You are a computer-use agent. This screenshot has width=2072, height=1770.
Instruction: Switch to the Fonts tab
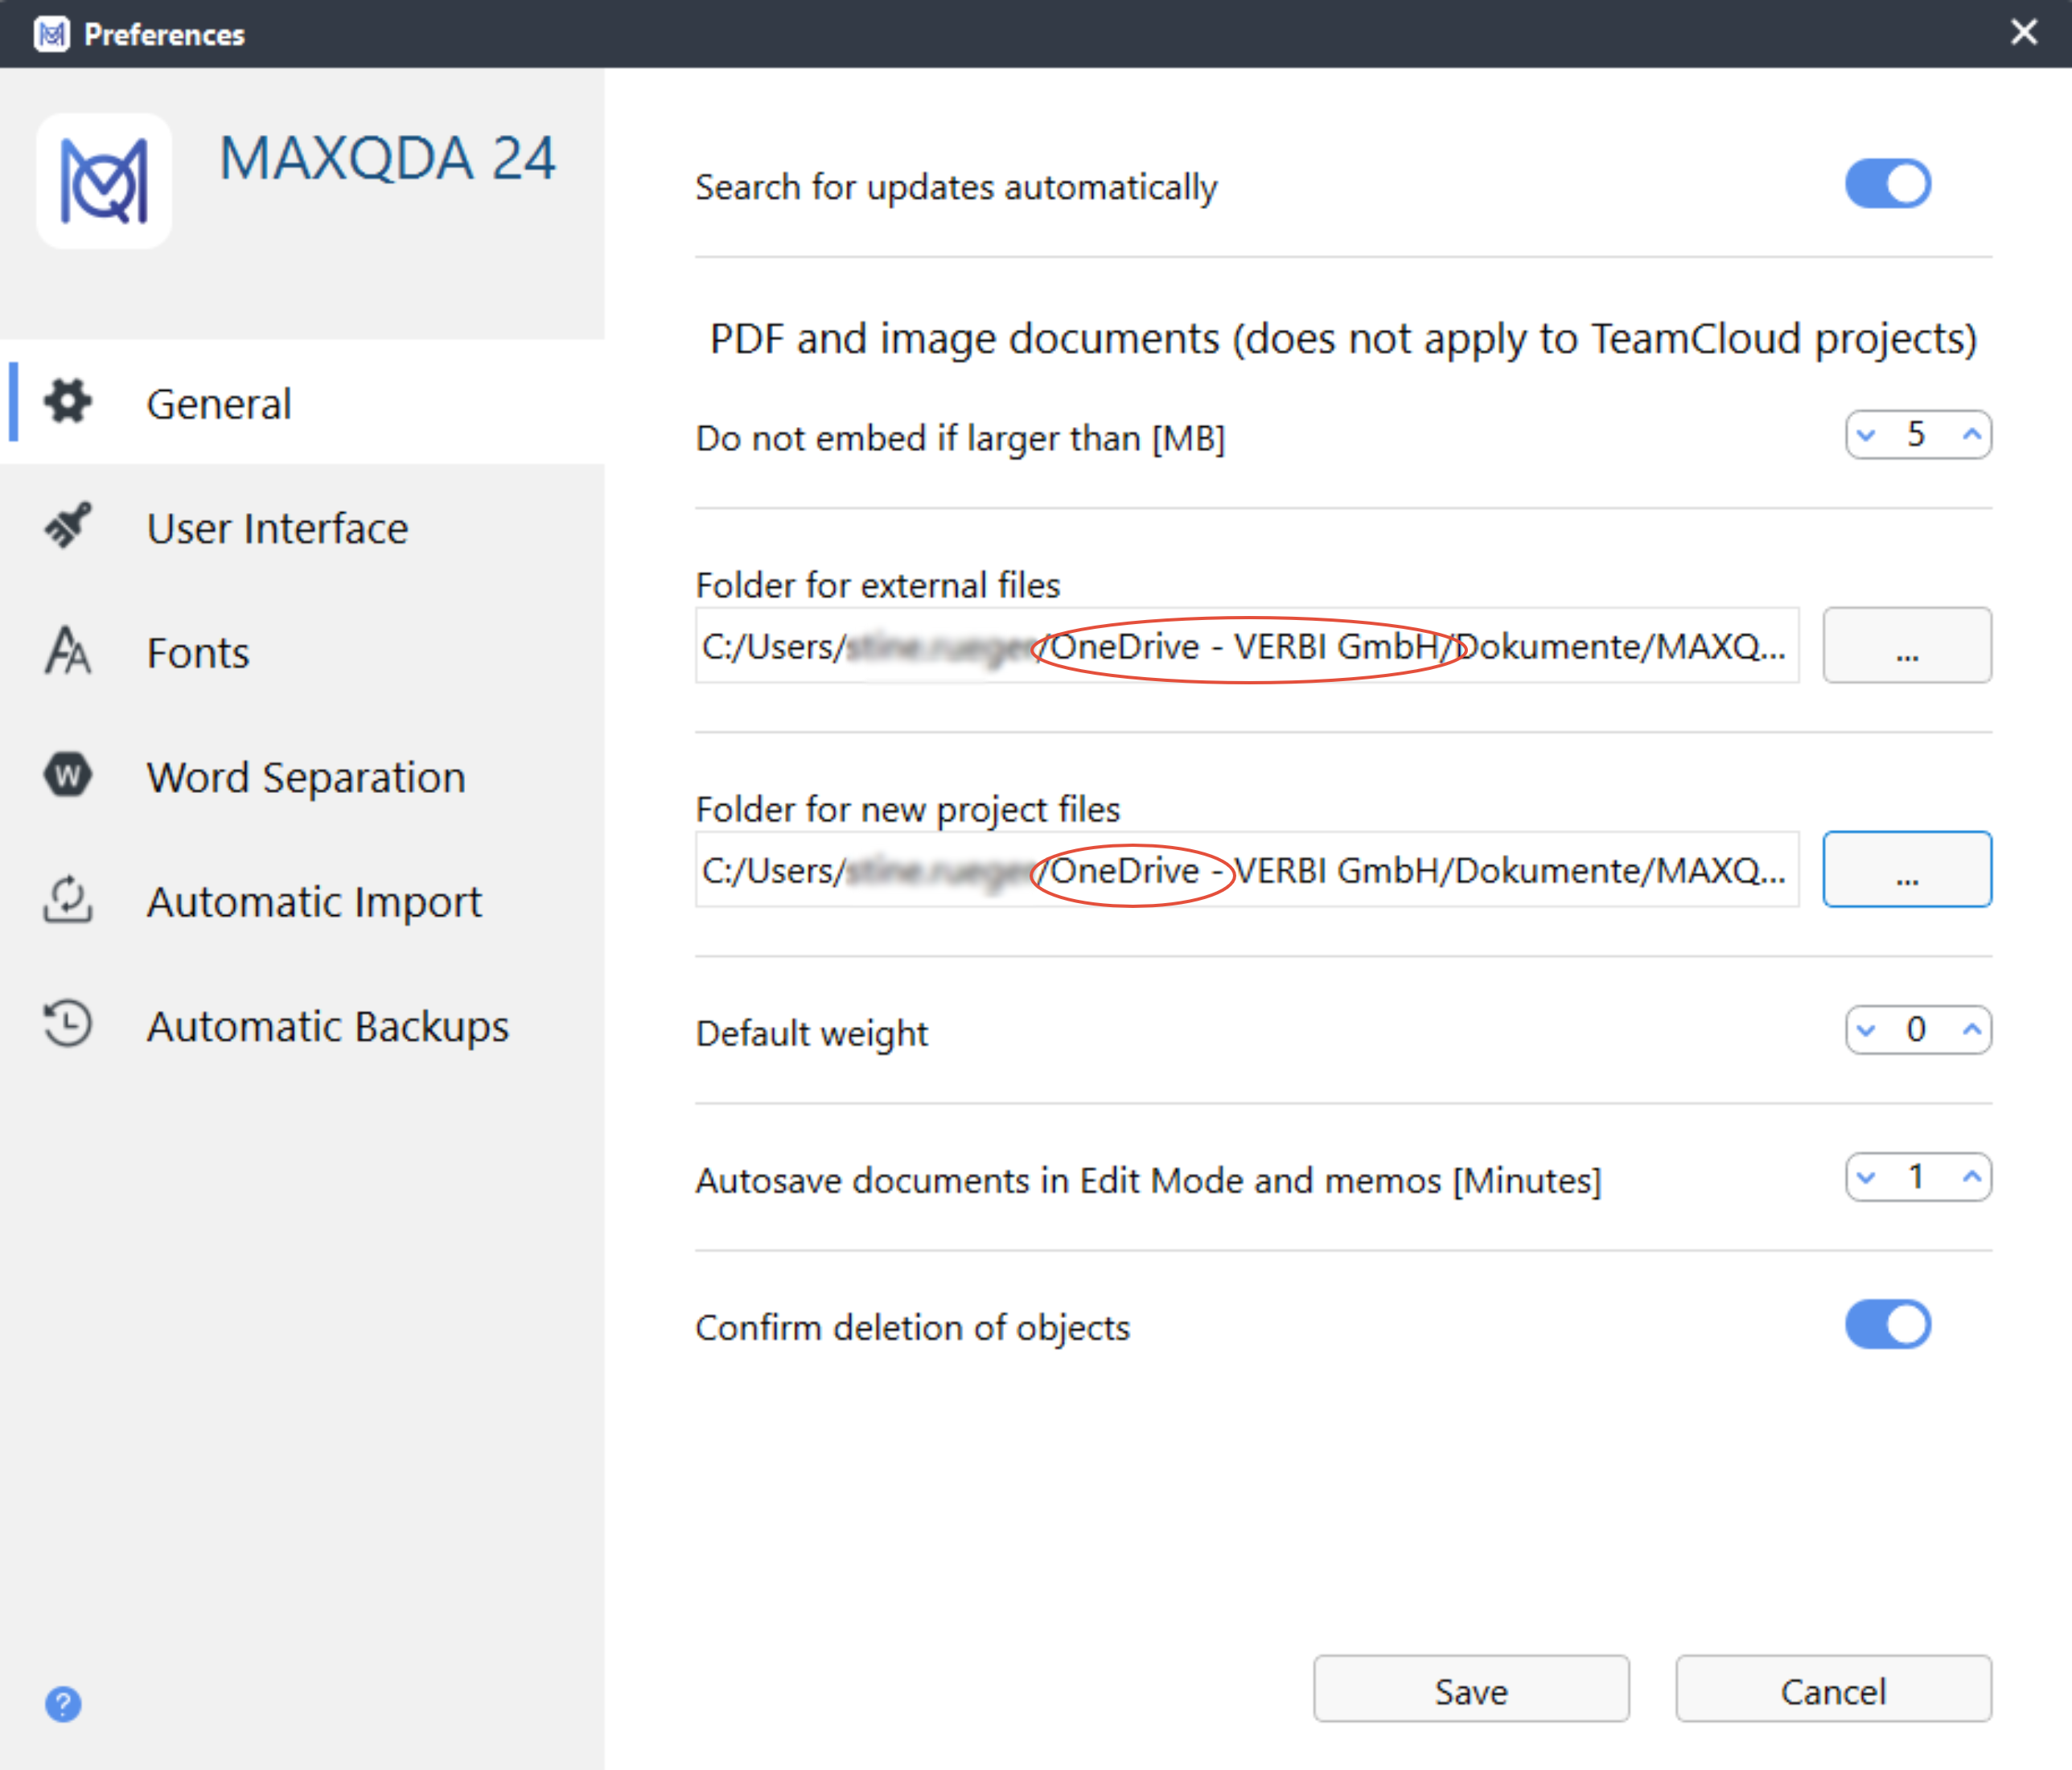click(x=302, y=652)
